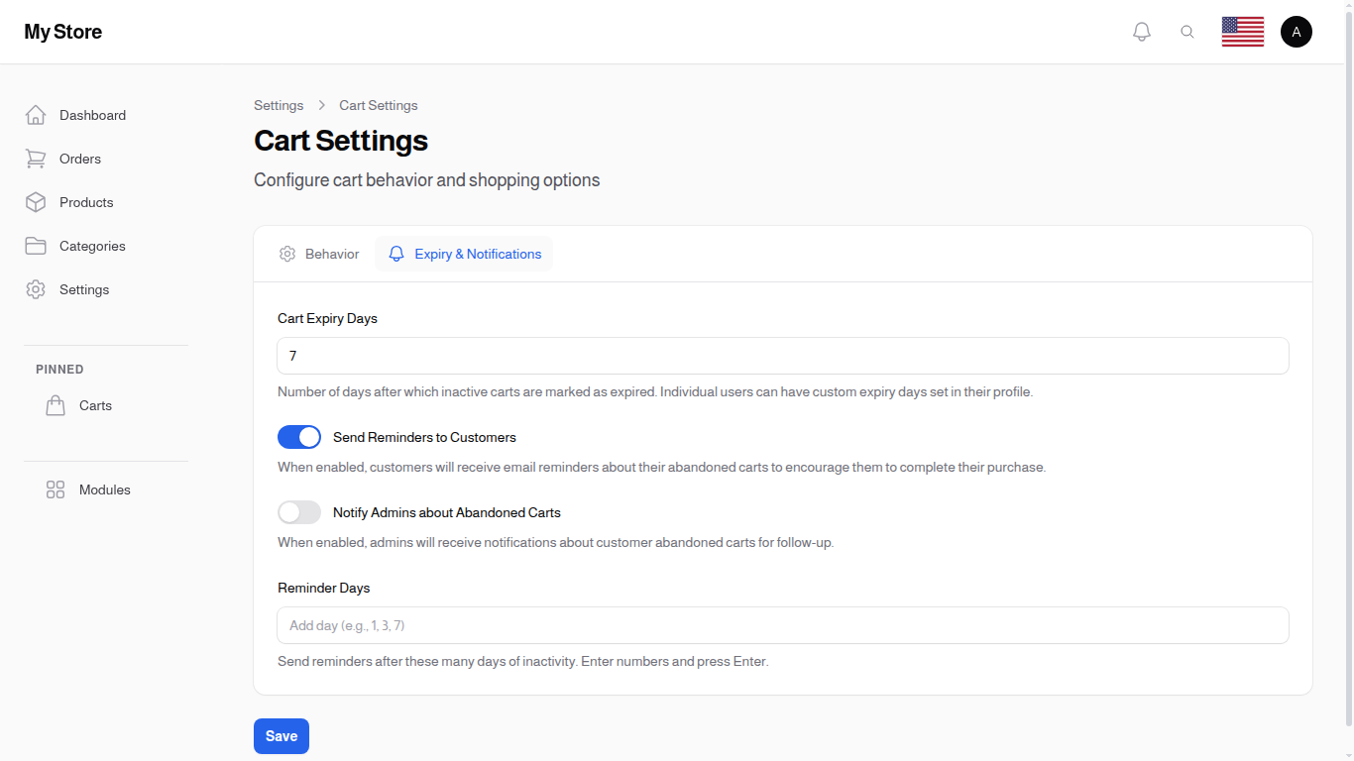This screenshot has width=1354, height=761.
Task: Open the pinned Carts shopping bag icon
Action: tap(56, 404)
